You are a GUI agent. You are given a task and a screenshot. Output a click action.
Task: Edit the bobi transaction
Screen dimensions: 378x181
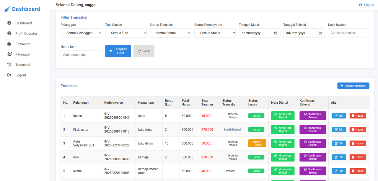(339, 157)
